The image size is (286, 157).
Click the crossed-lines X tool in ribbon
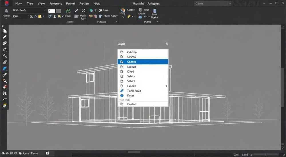click(83, 11)
